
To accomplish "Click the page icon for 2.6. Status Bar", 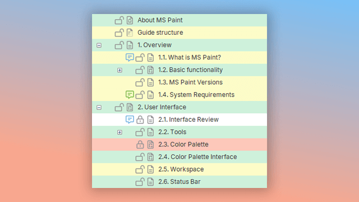I will (x=150, y=182).
